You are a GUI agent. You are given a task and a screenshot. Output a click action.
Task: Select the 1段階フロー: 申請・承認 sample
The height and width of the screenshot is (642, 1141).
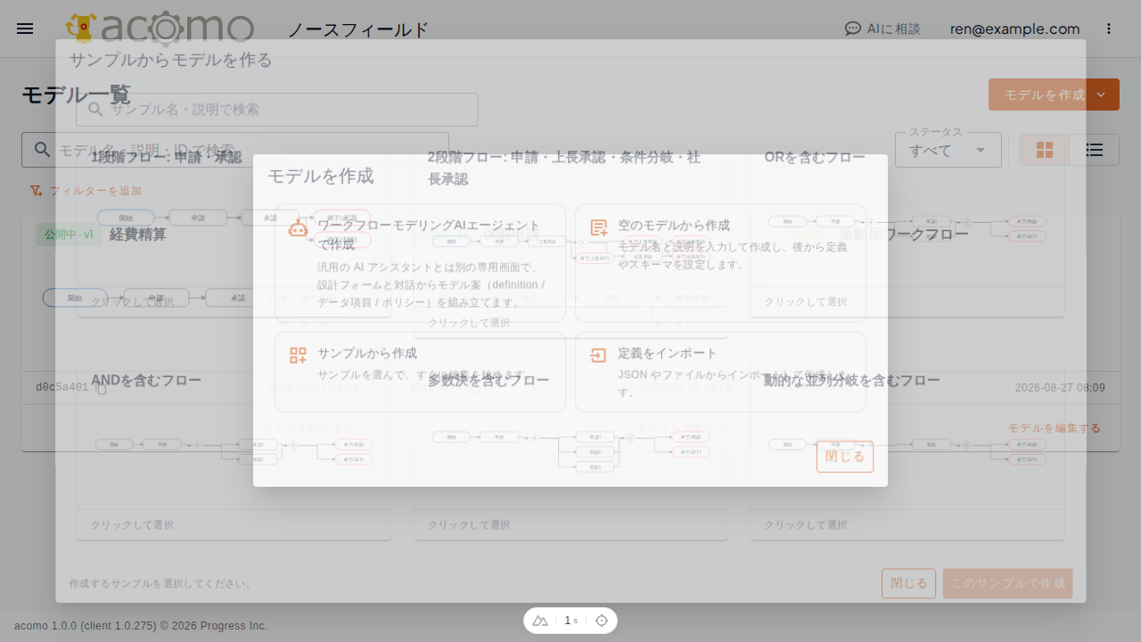tap(234, 228)
